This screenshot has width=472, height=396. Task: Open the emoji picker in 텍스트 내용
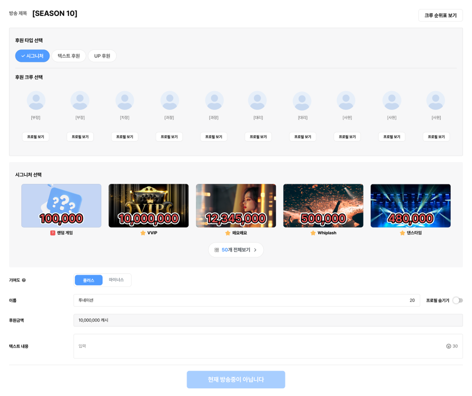point(448,346)
